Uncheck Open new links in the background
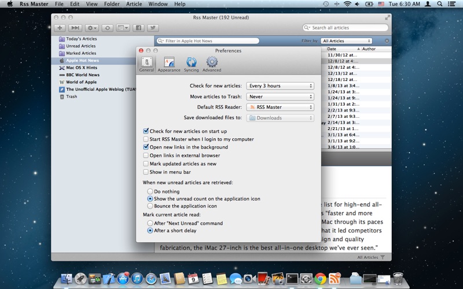Viewport: 463px width, 289px height. pos(146,147)
